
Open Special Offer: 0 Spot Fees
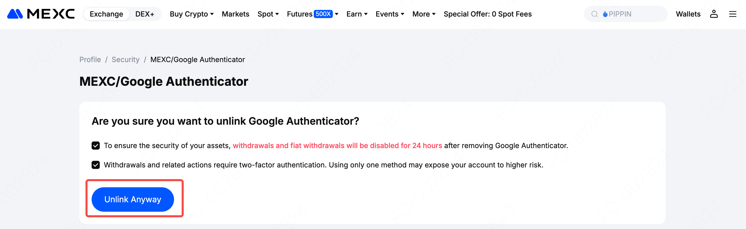[x=487, y=14]
